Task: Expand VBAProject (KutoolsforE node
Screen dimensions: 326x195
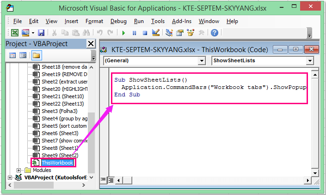Action: [10, 177]
